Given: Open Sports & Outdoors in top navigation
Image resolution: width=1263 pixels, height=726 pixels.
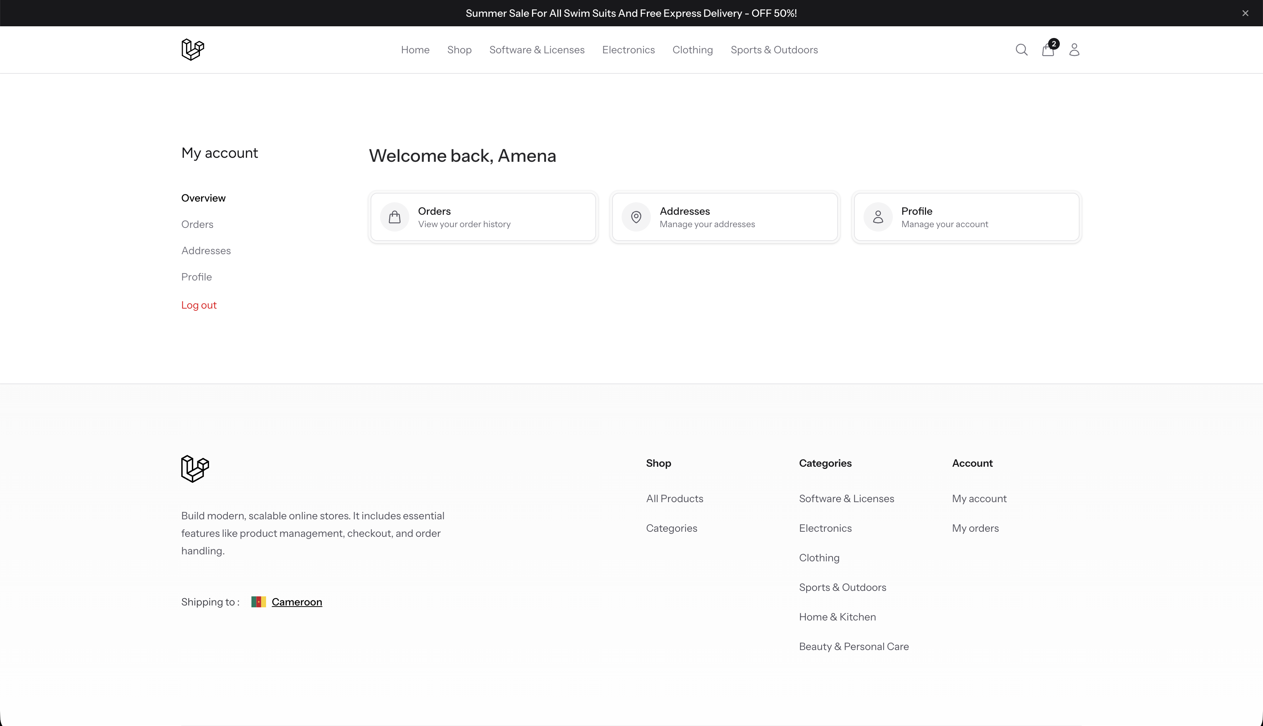Looking at the screenshot, I should (x=774, y=50).
